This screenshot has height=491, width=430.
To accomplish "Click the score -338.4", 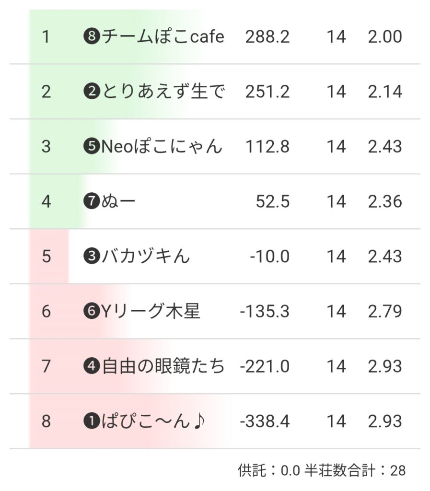I will pyautogui.click(x=264, y=421).
